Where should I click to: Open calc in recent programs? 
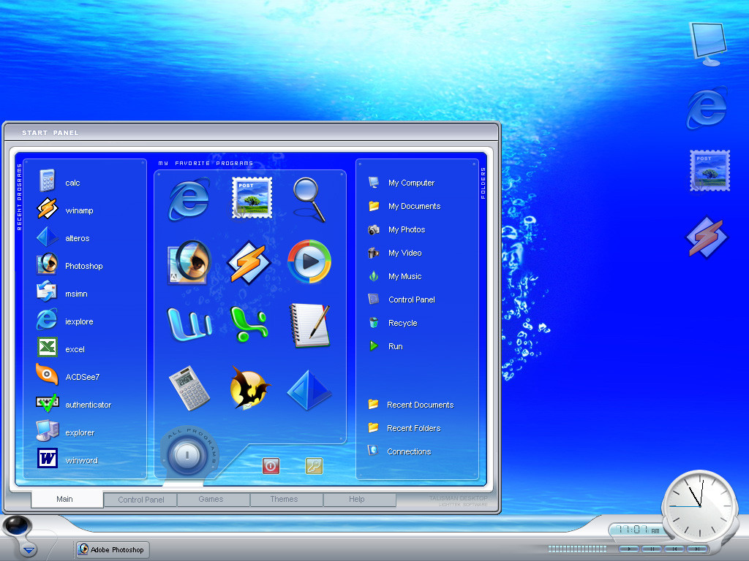click(x=60, y=182)
